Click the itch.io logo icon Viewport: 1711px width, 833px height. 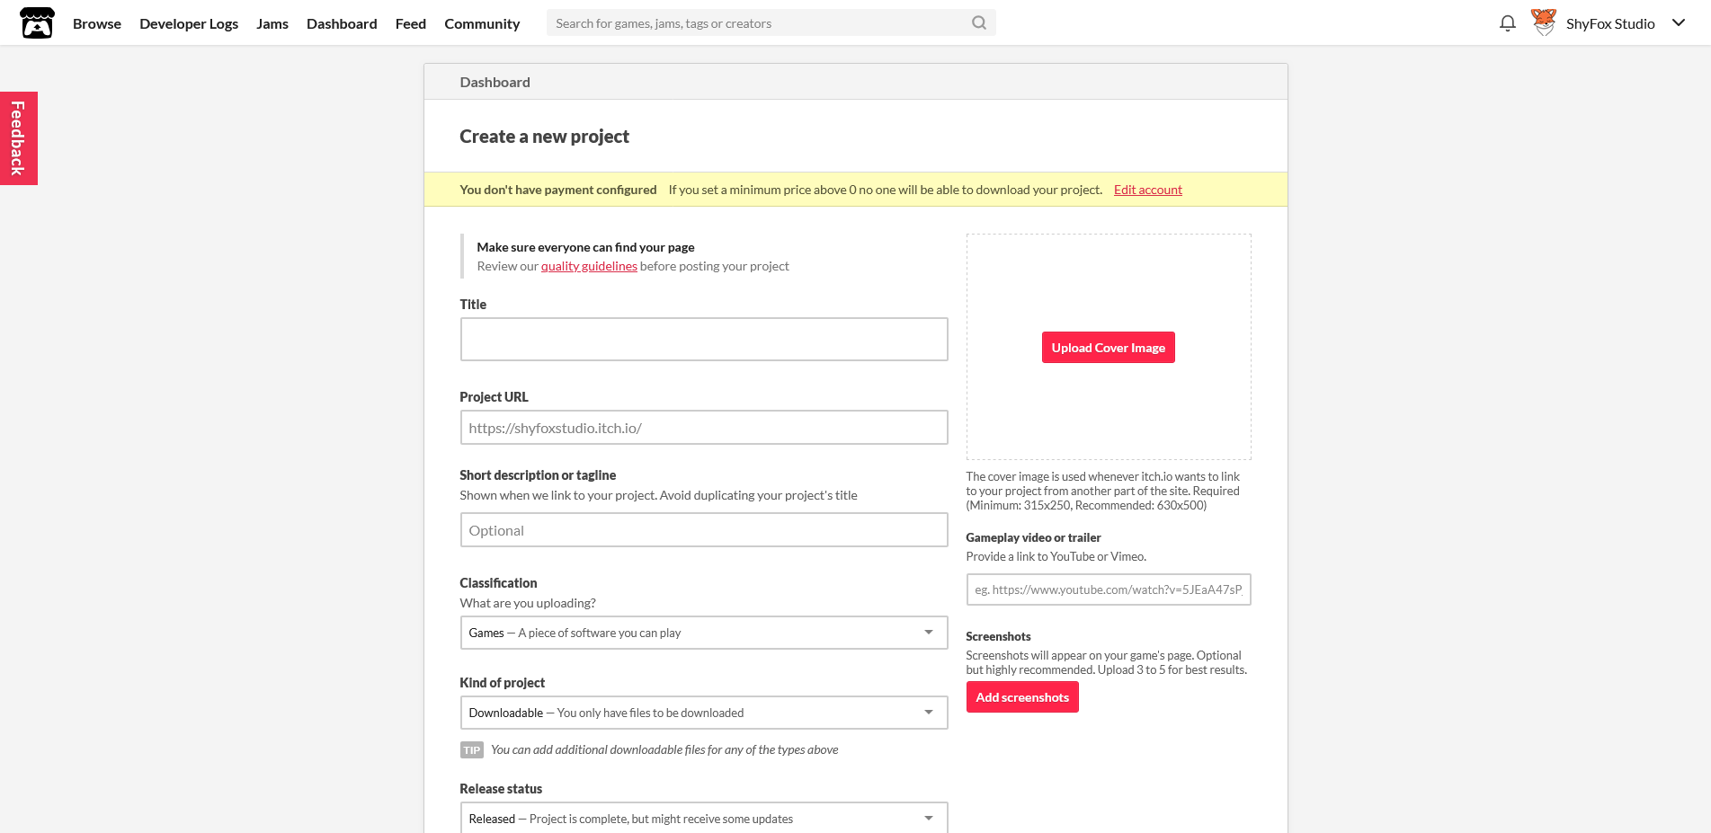tap(36, 22)
